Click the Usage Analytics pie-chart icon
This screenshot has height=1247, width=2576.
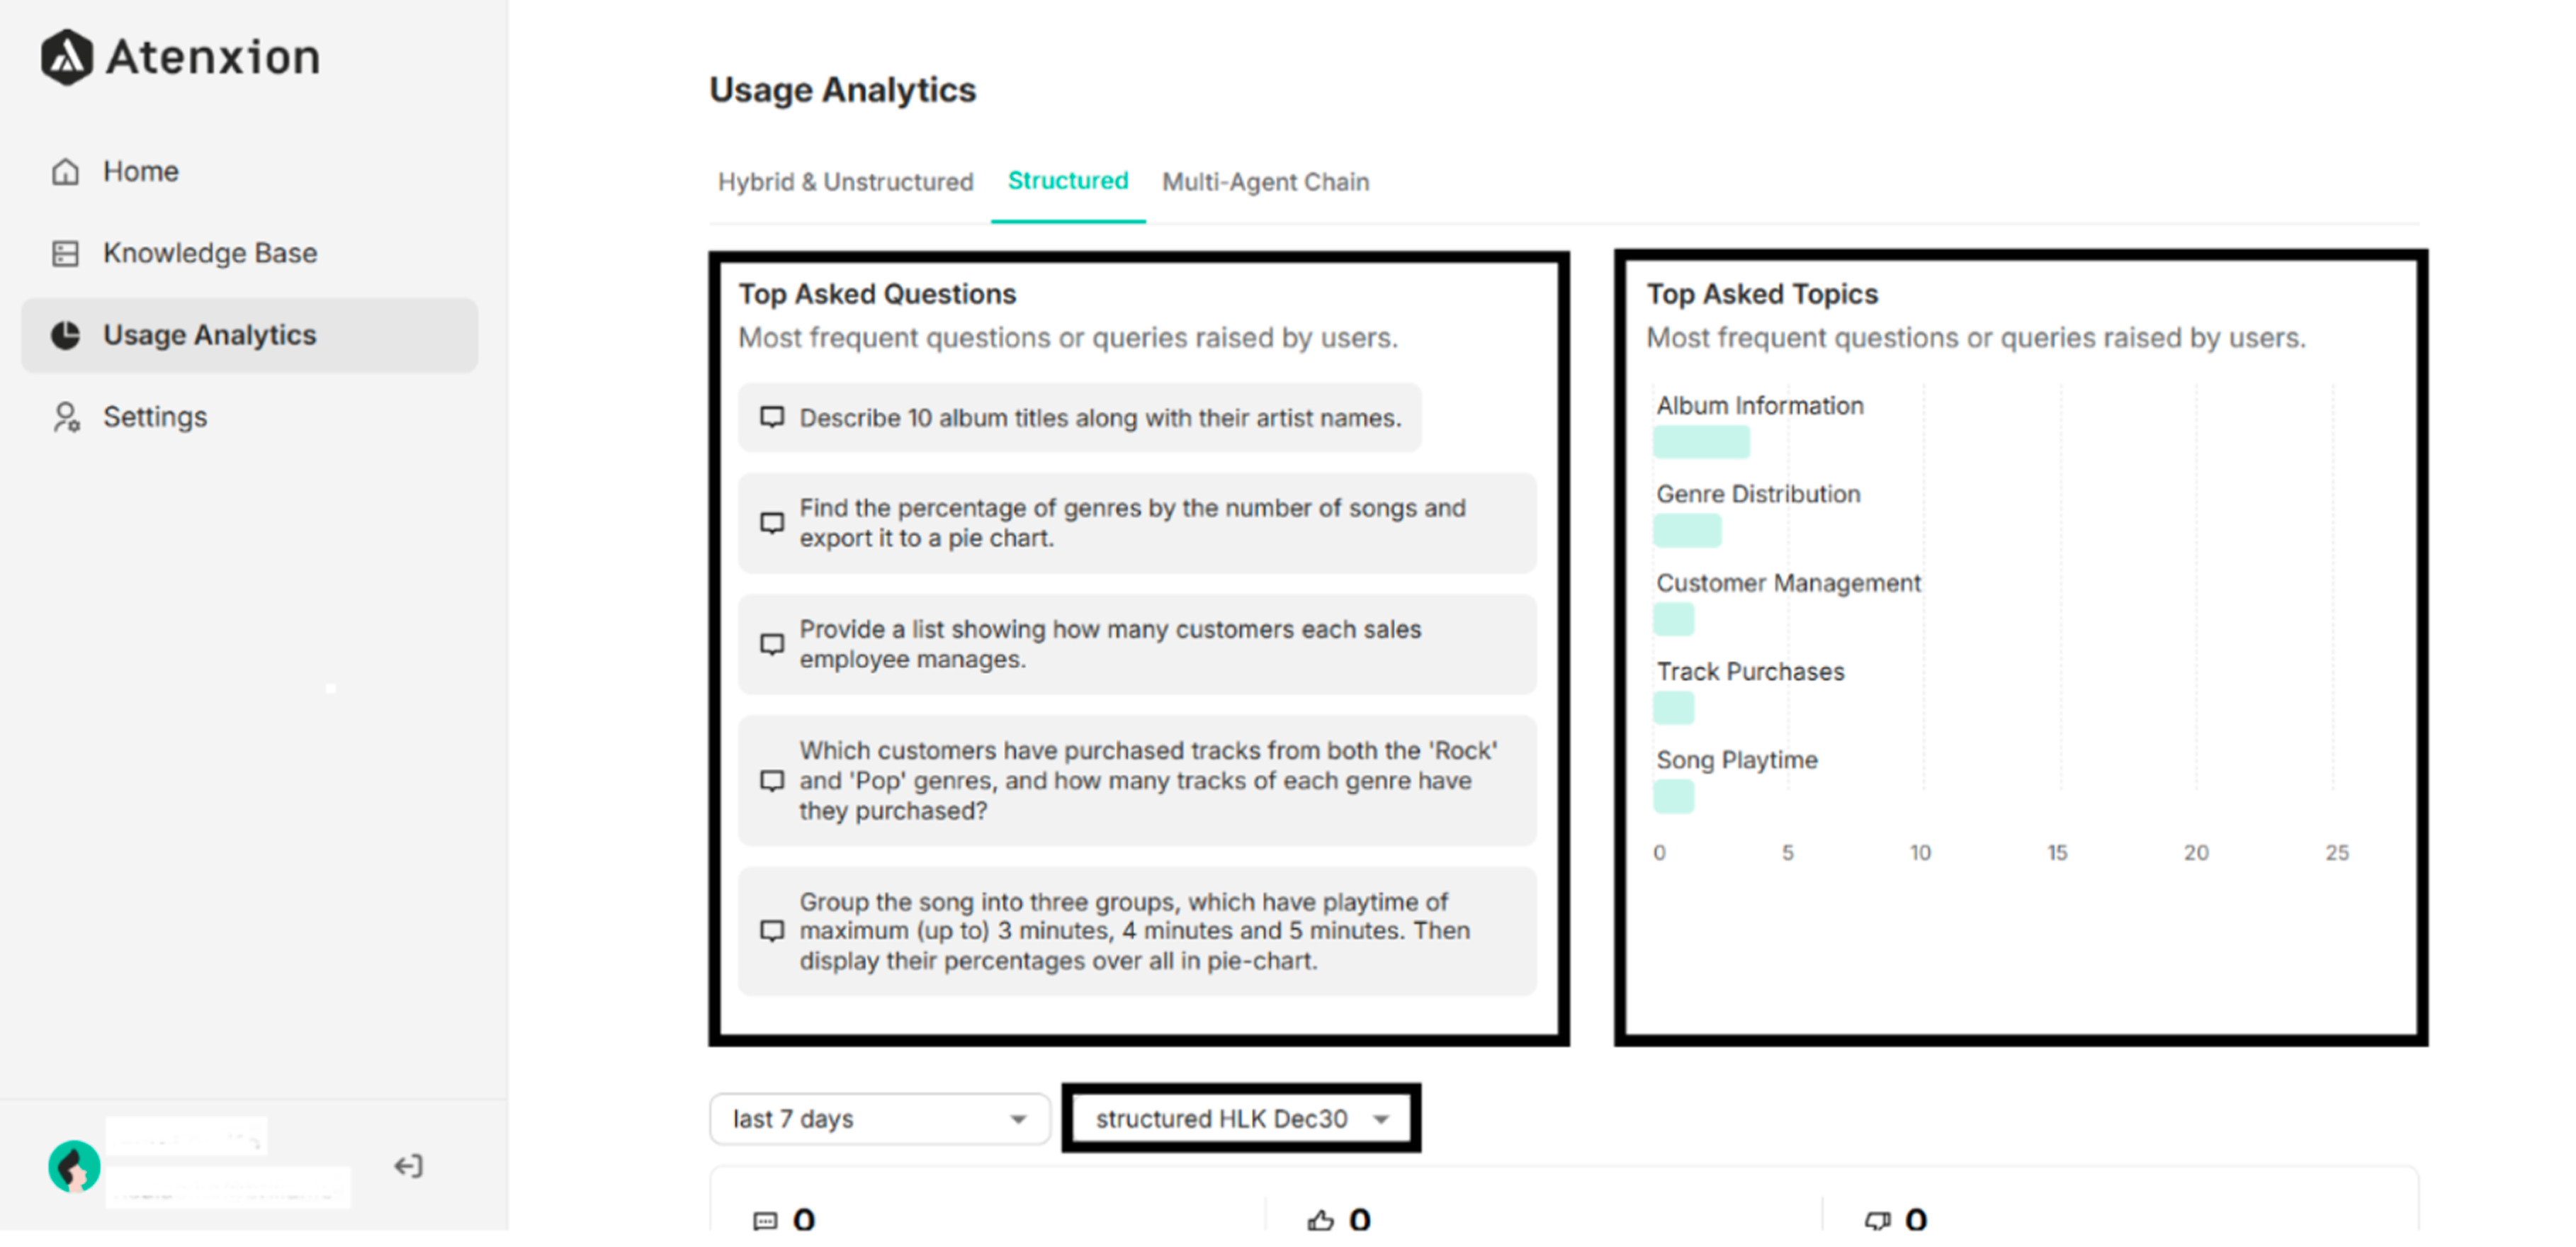coord(66,335)
